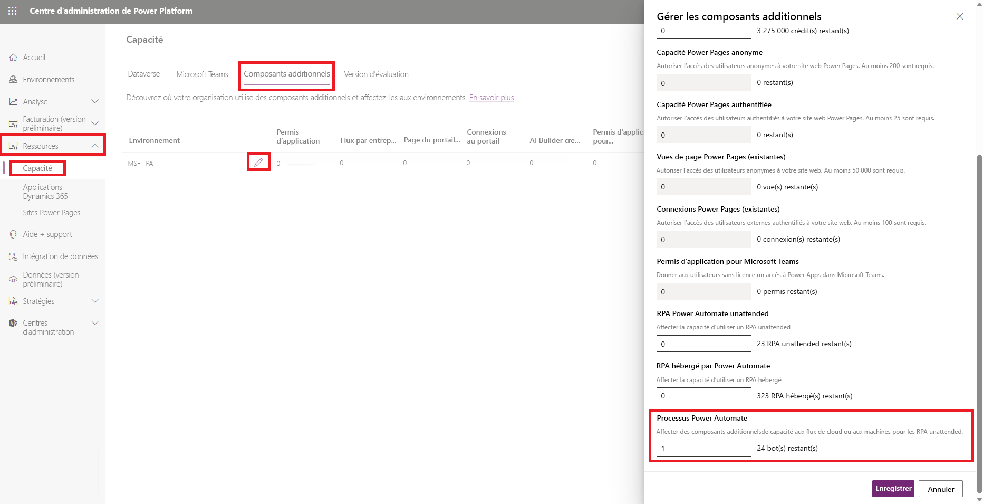This screenshot has width=983, height=504.
Task: Click the Permis d'application column header
Action: (x=298, y=137)
